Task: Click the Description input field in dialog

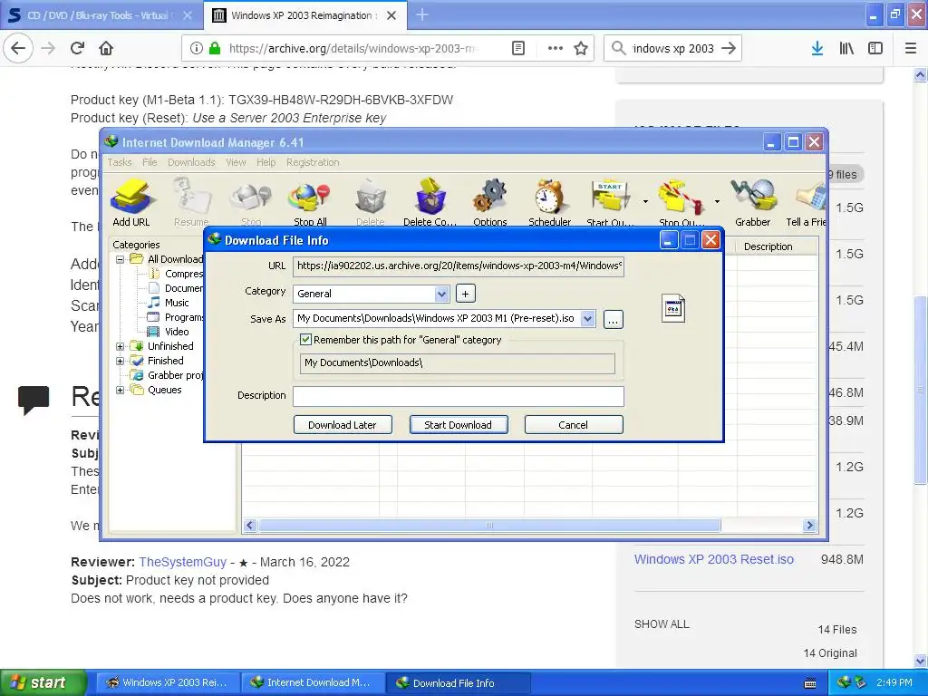Action: (x=458, y=396)
